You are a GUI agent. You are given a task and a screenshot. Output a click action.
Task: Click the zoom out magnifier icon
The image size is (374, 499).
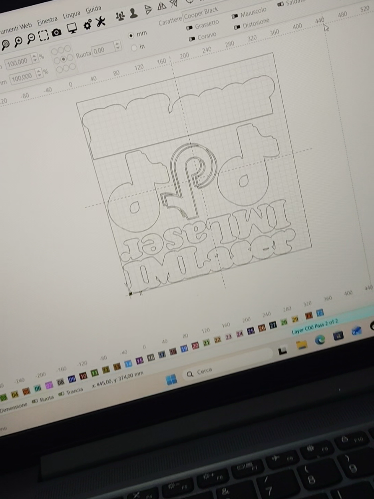coord(31,39)
